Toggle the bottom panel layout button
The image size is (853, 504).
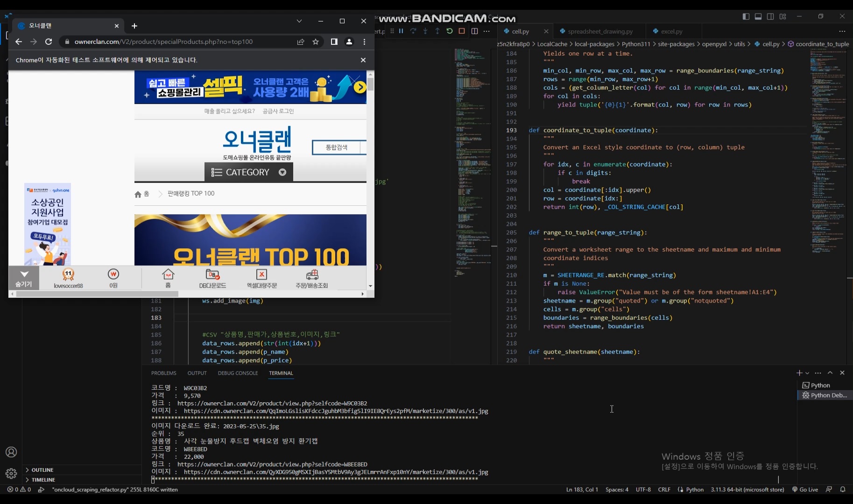[x=758, y=16]
